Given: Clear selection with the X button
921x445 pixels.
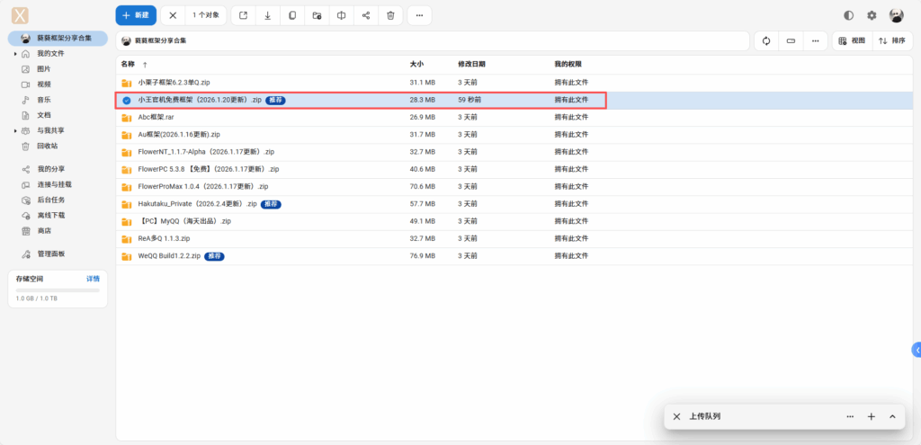Looking at the screenshot, I should 173,15.
